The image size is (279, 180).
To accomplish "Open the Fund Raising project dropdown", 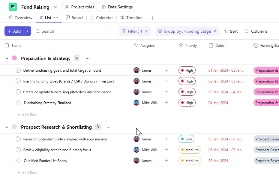I will (56, 7).
